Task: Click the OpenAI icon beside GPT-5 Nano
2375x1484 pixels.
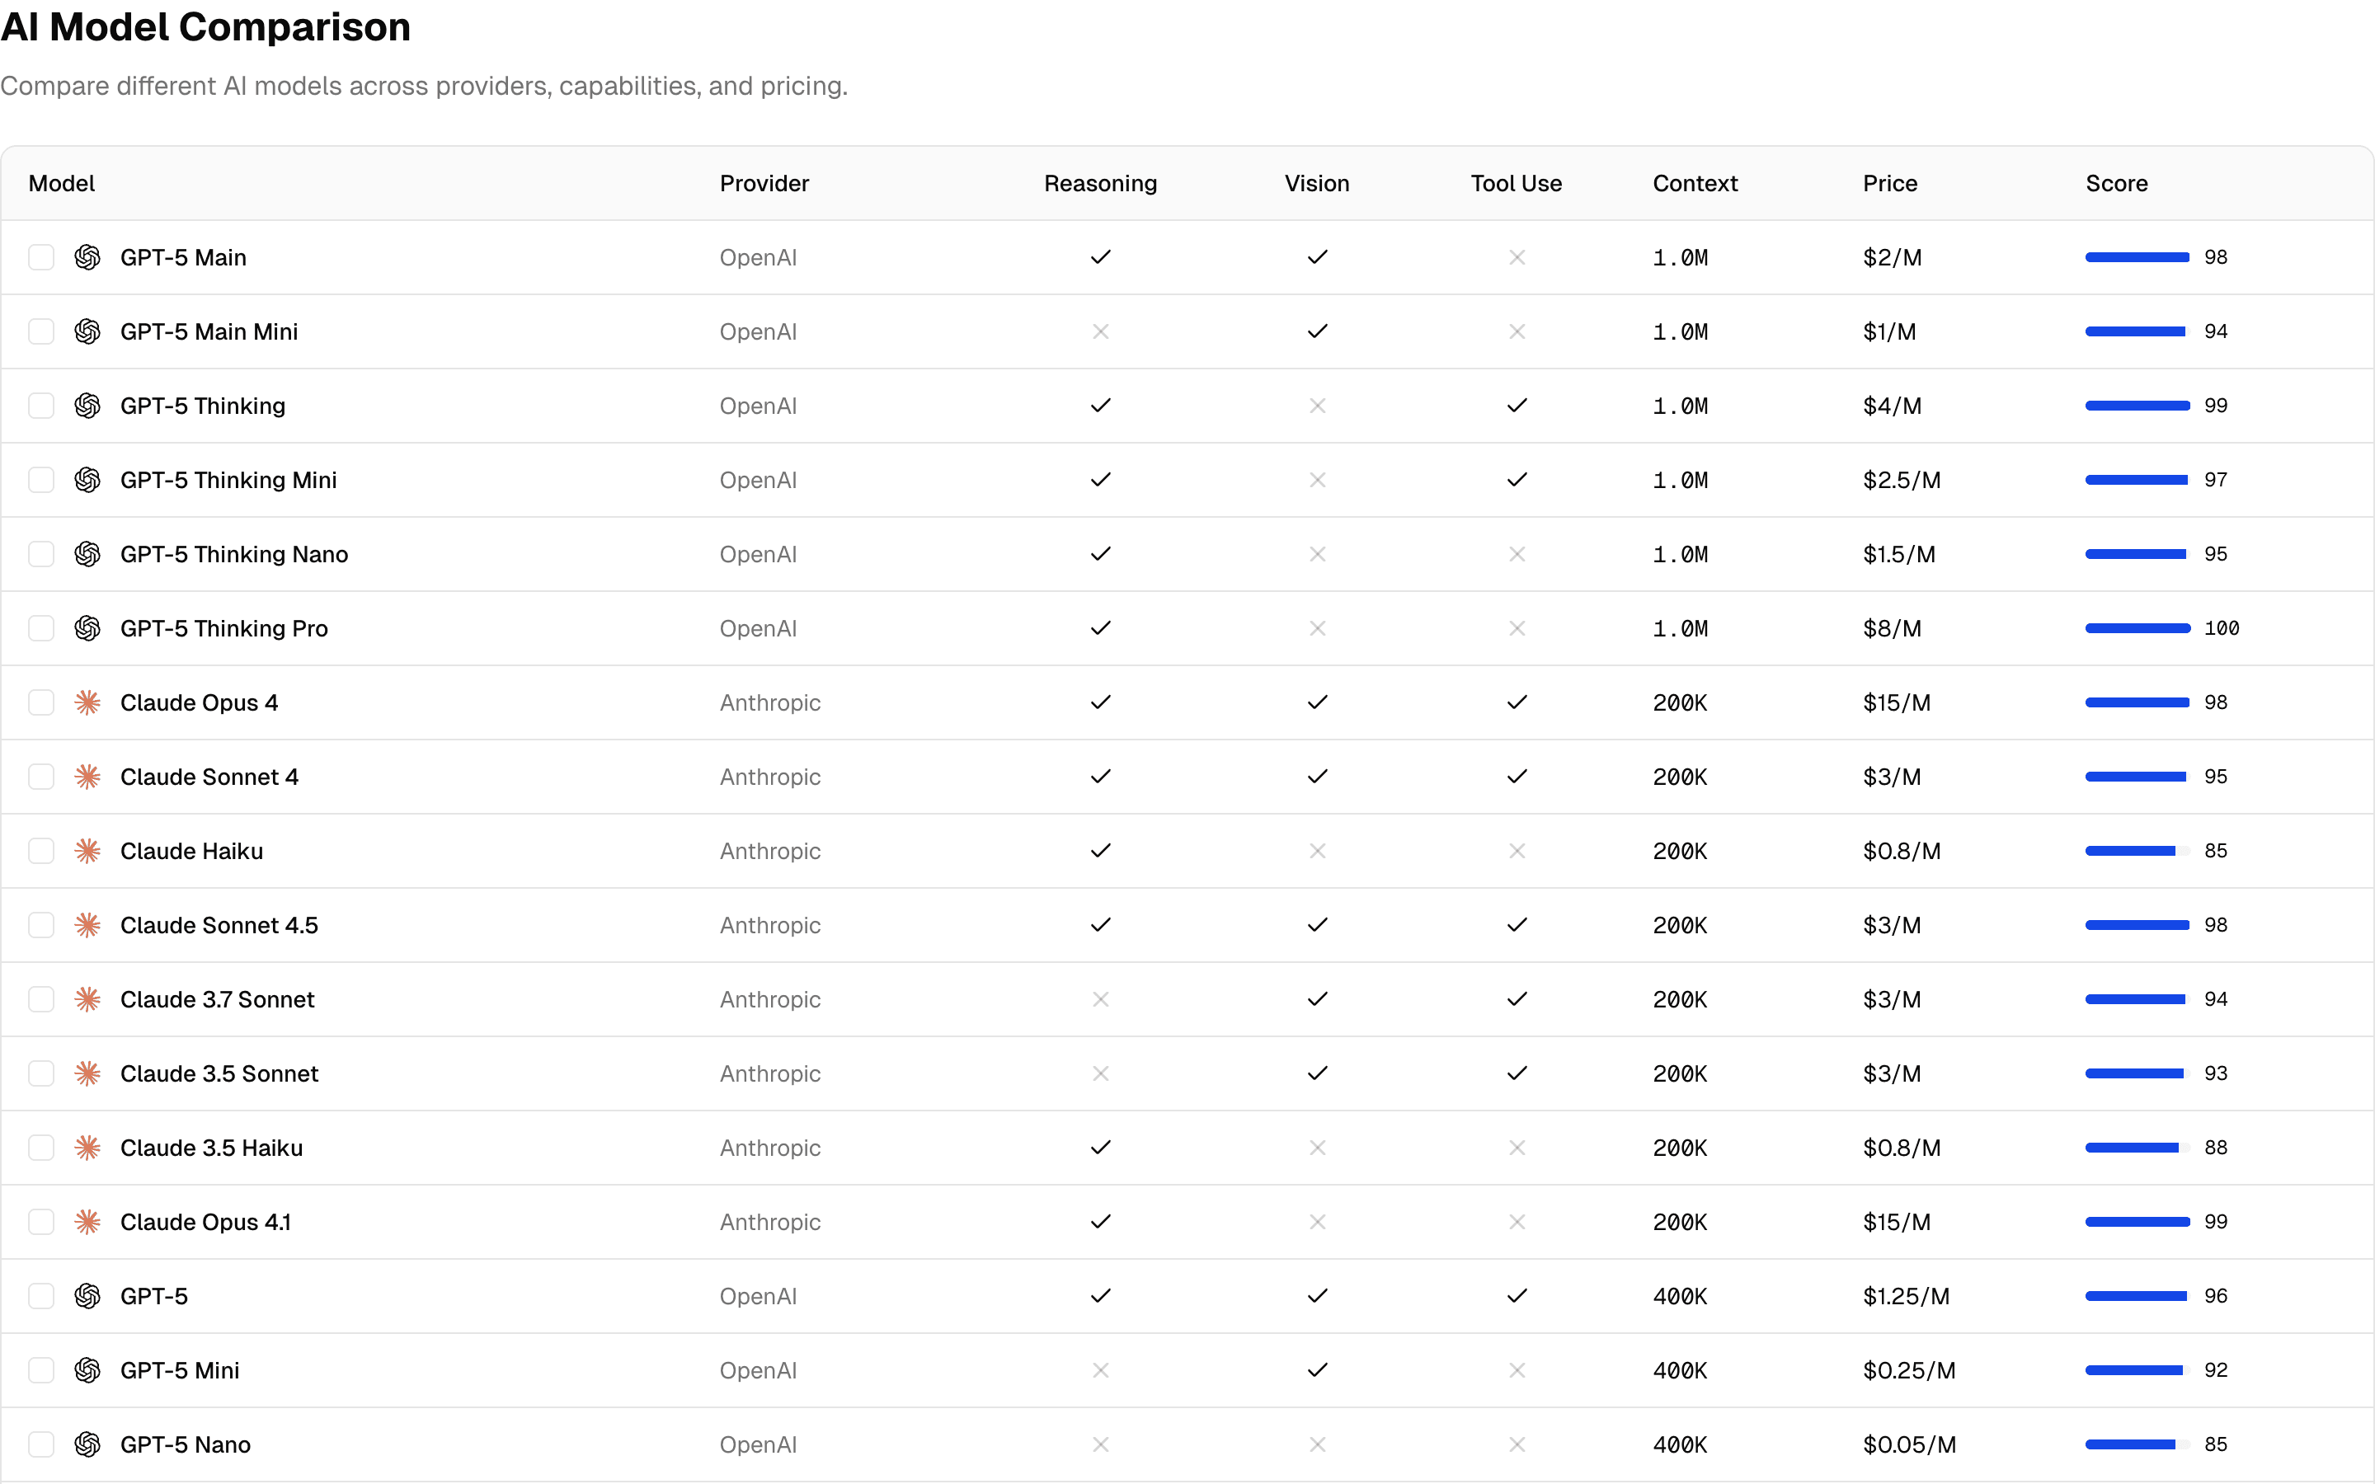Action: [87, 1444]
